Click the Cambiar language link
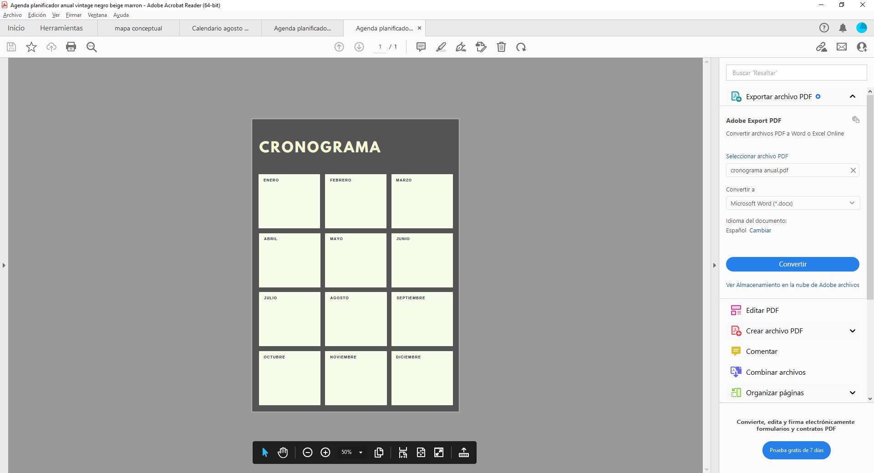This screenshot has width=874, height=473. point(760,231)
